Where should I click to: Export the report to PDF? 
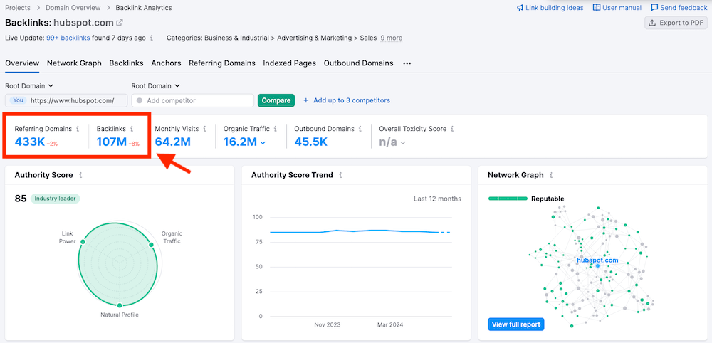tap(675, 23)
